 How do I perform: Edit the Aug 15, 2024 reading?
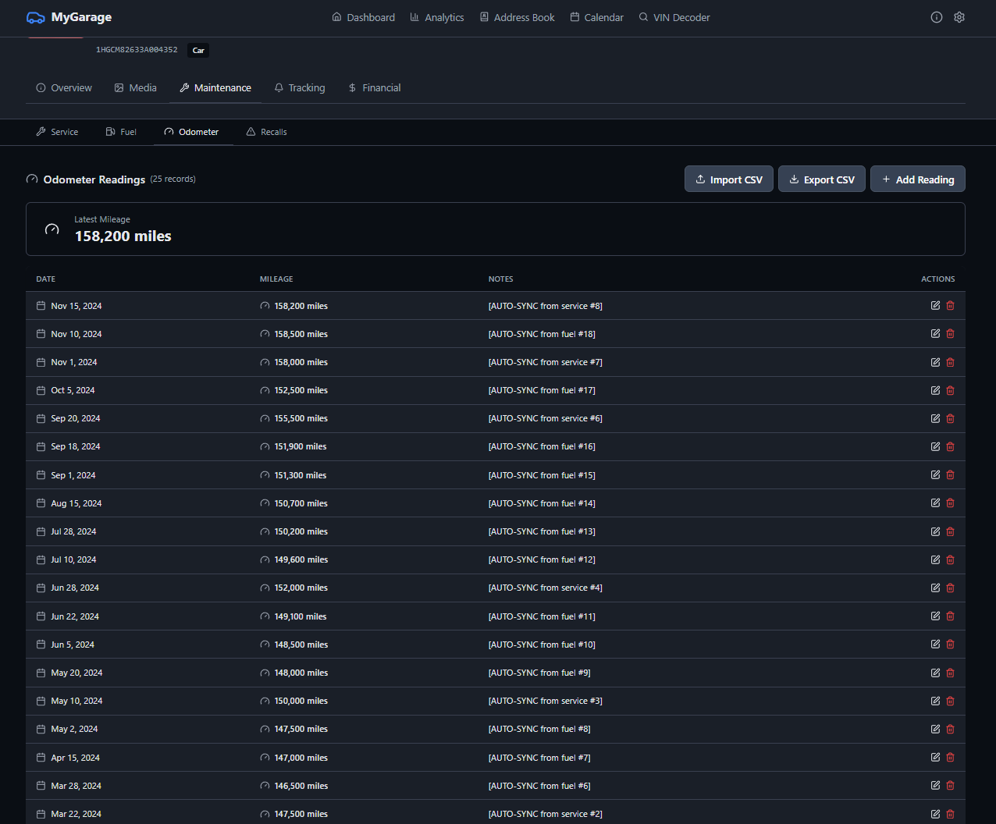pos(935,503)
